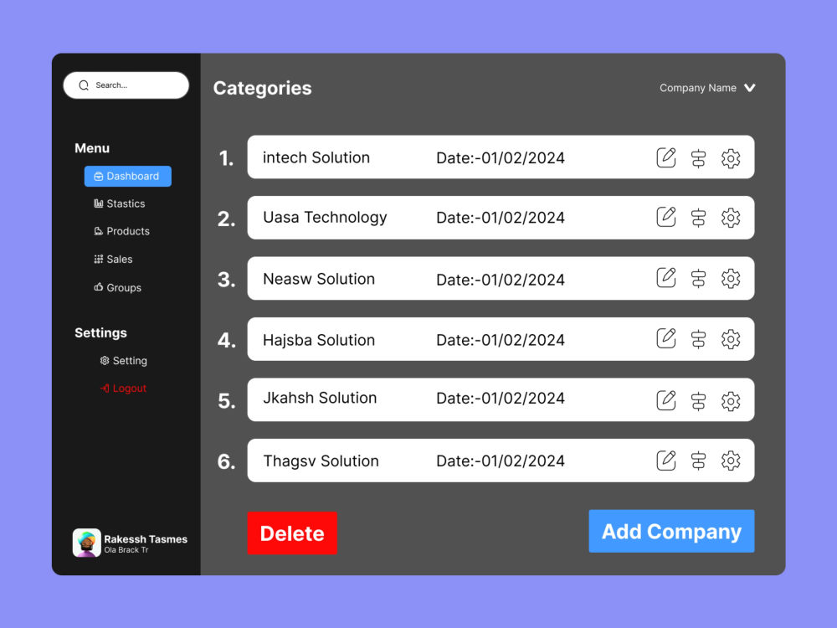Click the align icon for Uasa Technology
The height and width of the screenshot is (628, 837).
698,218
